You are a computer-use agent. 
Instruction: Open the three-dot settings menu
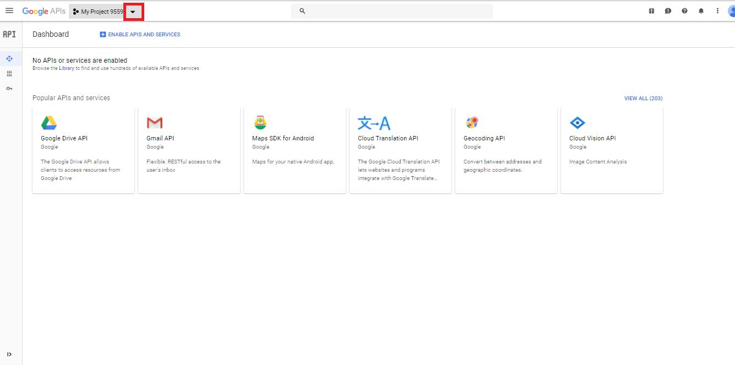click(717, 11)
